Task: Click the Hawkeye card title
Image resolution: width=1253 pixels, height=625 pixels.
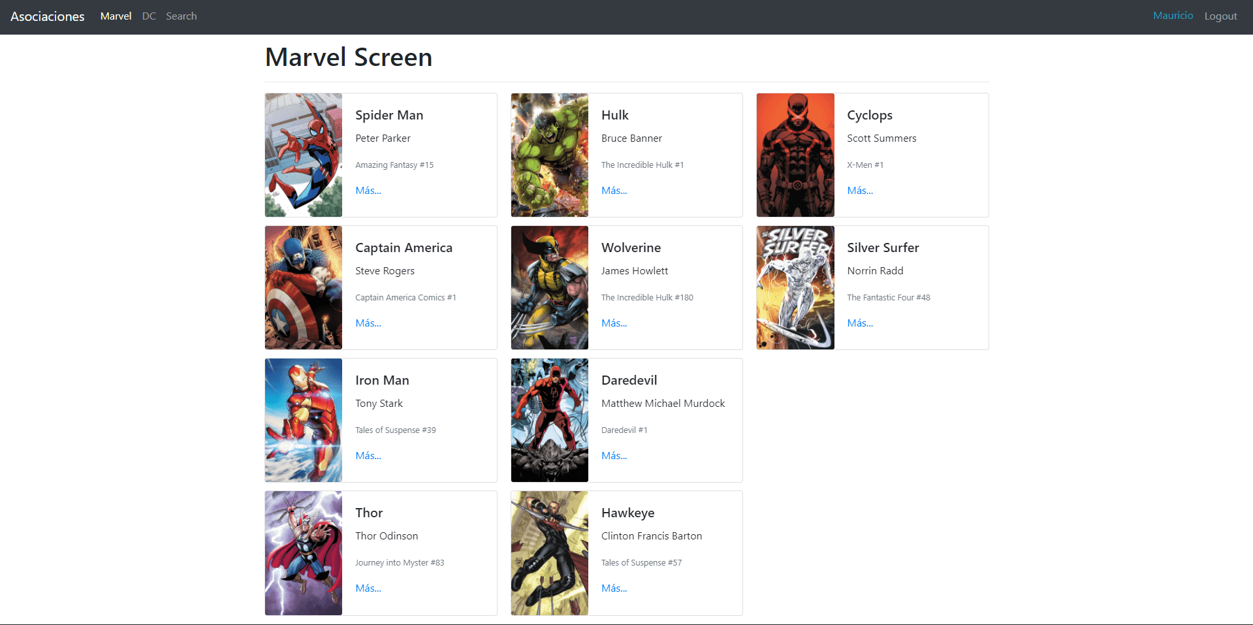Action: click(628, 513)
